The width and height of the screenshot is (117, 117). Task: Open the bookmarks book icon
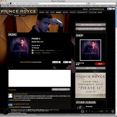click(x=5, y=6)
